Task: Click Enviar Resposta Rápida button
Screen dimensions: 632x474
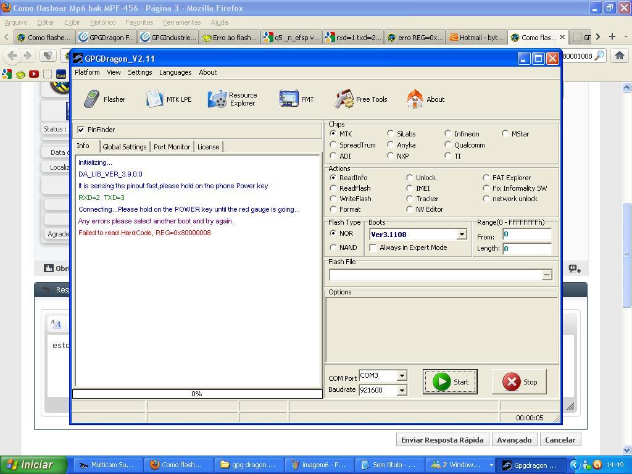Action: pyautogui.click(x=442, y=439)
